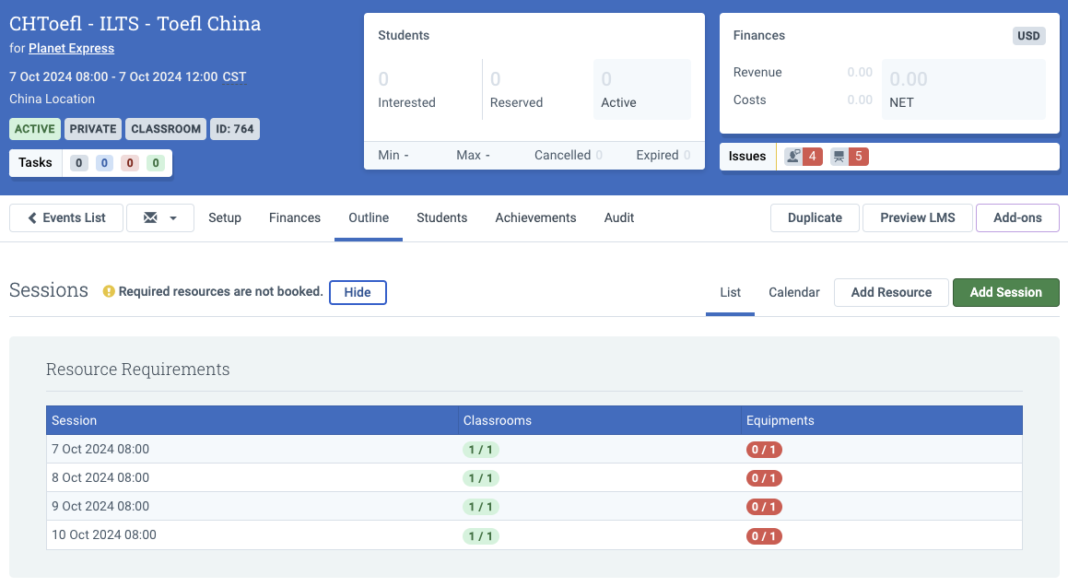This screenshot has height=587, width=1068.
Task: Click the back arrow on Events List
Action: 32,217
